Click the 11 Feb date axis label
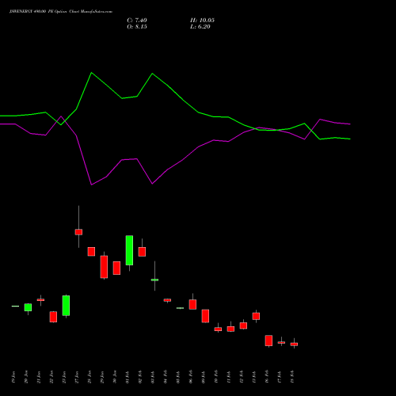 tap(229, 377)
